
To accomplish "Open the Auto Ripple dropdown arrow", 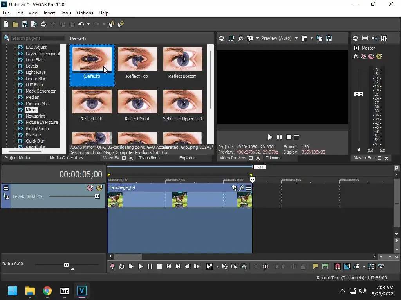I will coord(364,266).
